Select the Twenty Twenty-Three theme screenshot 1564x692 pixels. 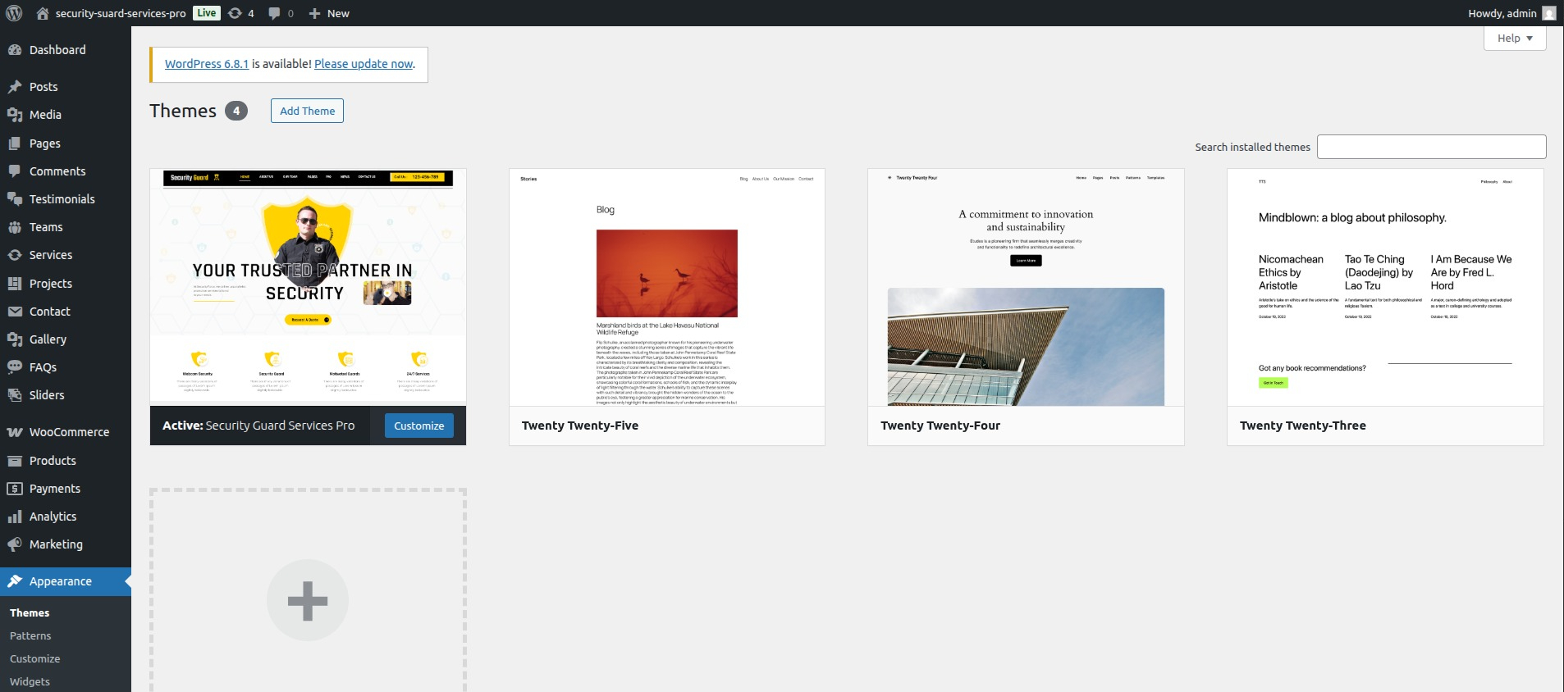tap(1385, 287)
